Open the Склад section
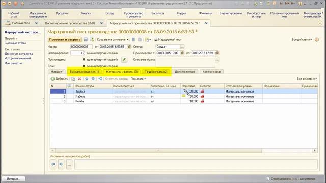326x183 pixels. [x=110, y=13]
